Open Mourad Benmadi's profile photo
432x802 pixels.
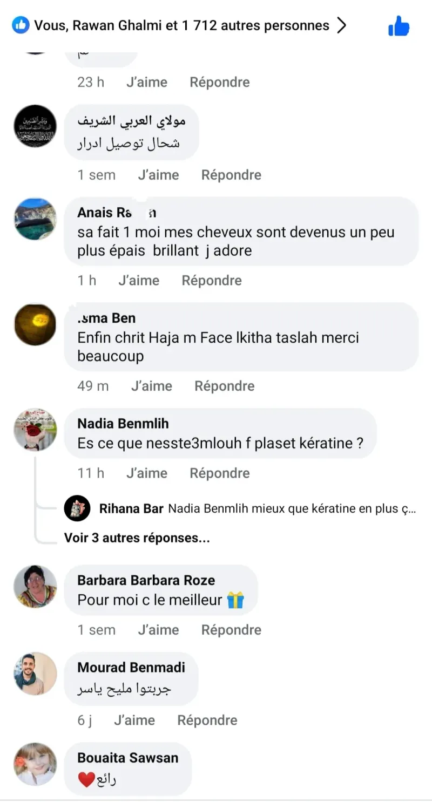point(35,674)
